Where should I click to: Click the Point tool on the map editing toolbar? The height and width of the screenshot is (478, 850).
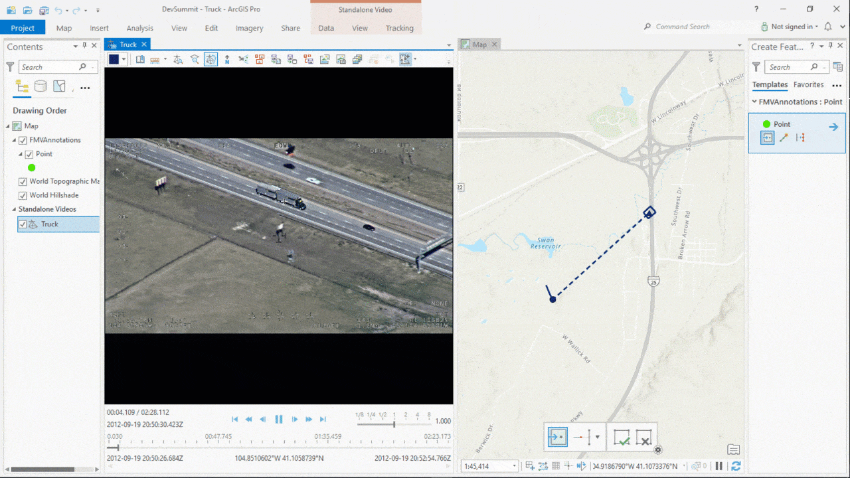(x=557, y=437)
